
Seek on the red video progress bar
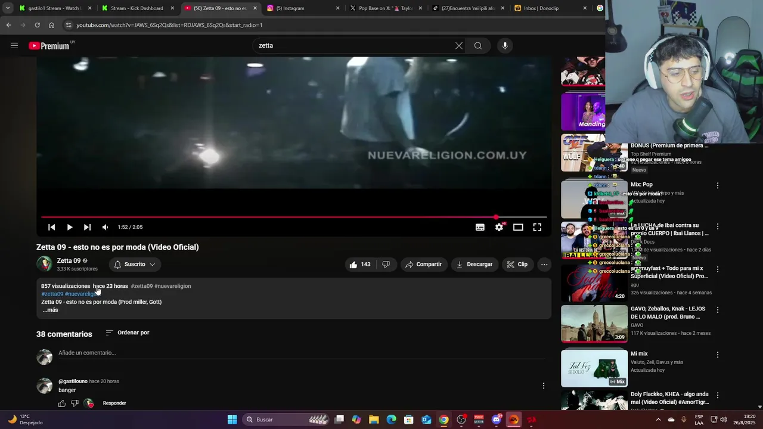click(x=294, y=217)
